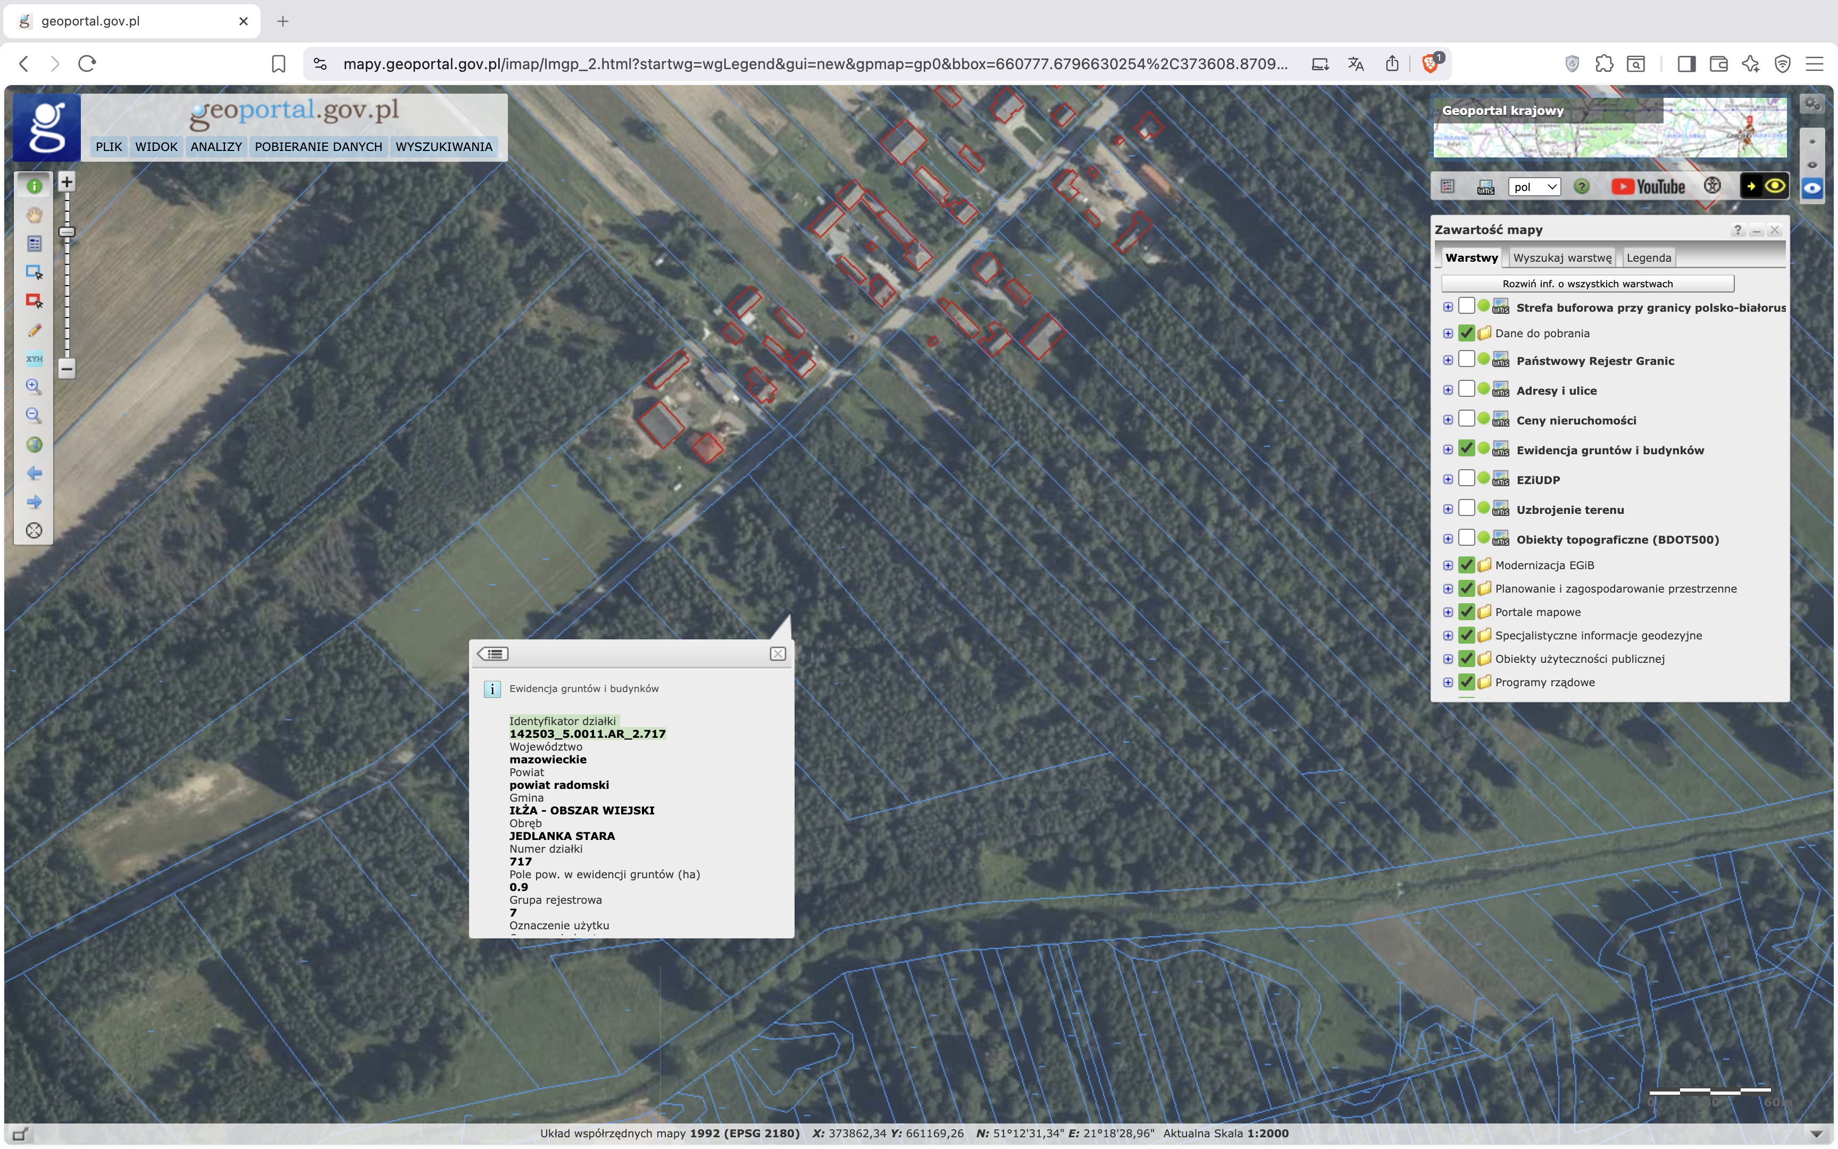Choose the zoom in magnifier tool

(34, 387)
